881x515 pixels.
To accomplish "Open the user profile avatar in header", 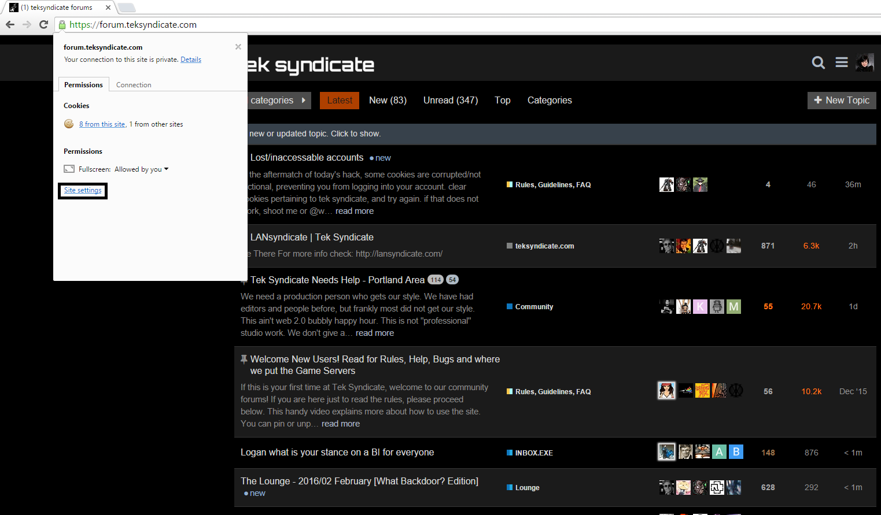I will (865, 62).
